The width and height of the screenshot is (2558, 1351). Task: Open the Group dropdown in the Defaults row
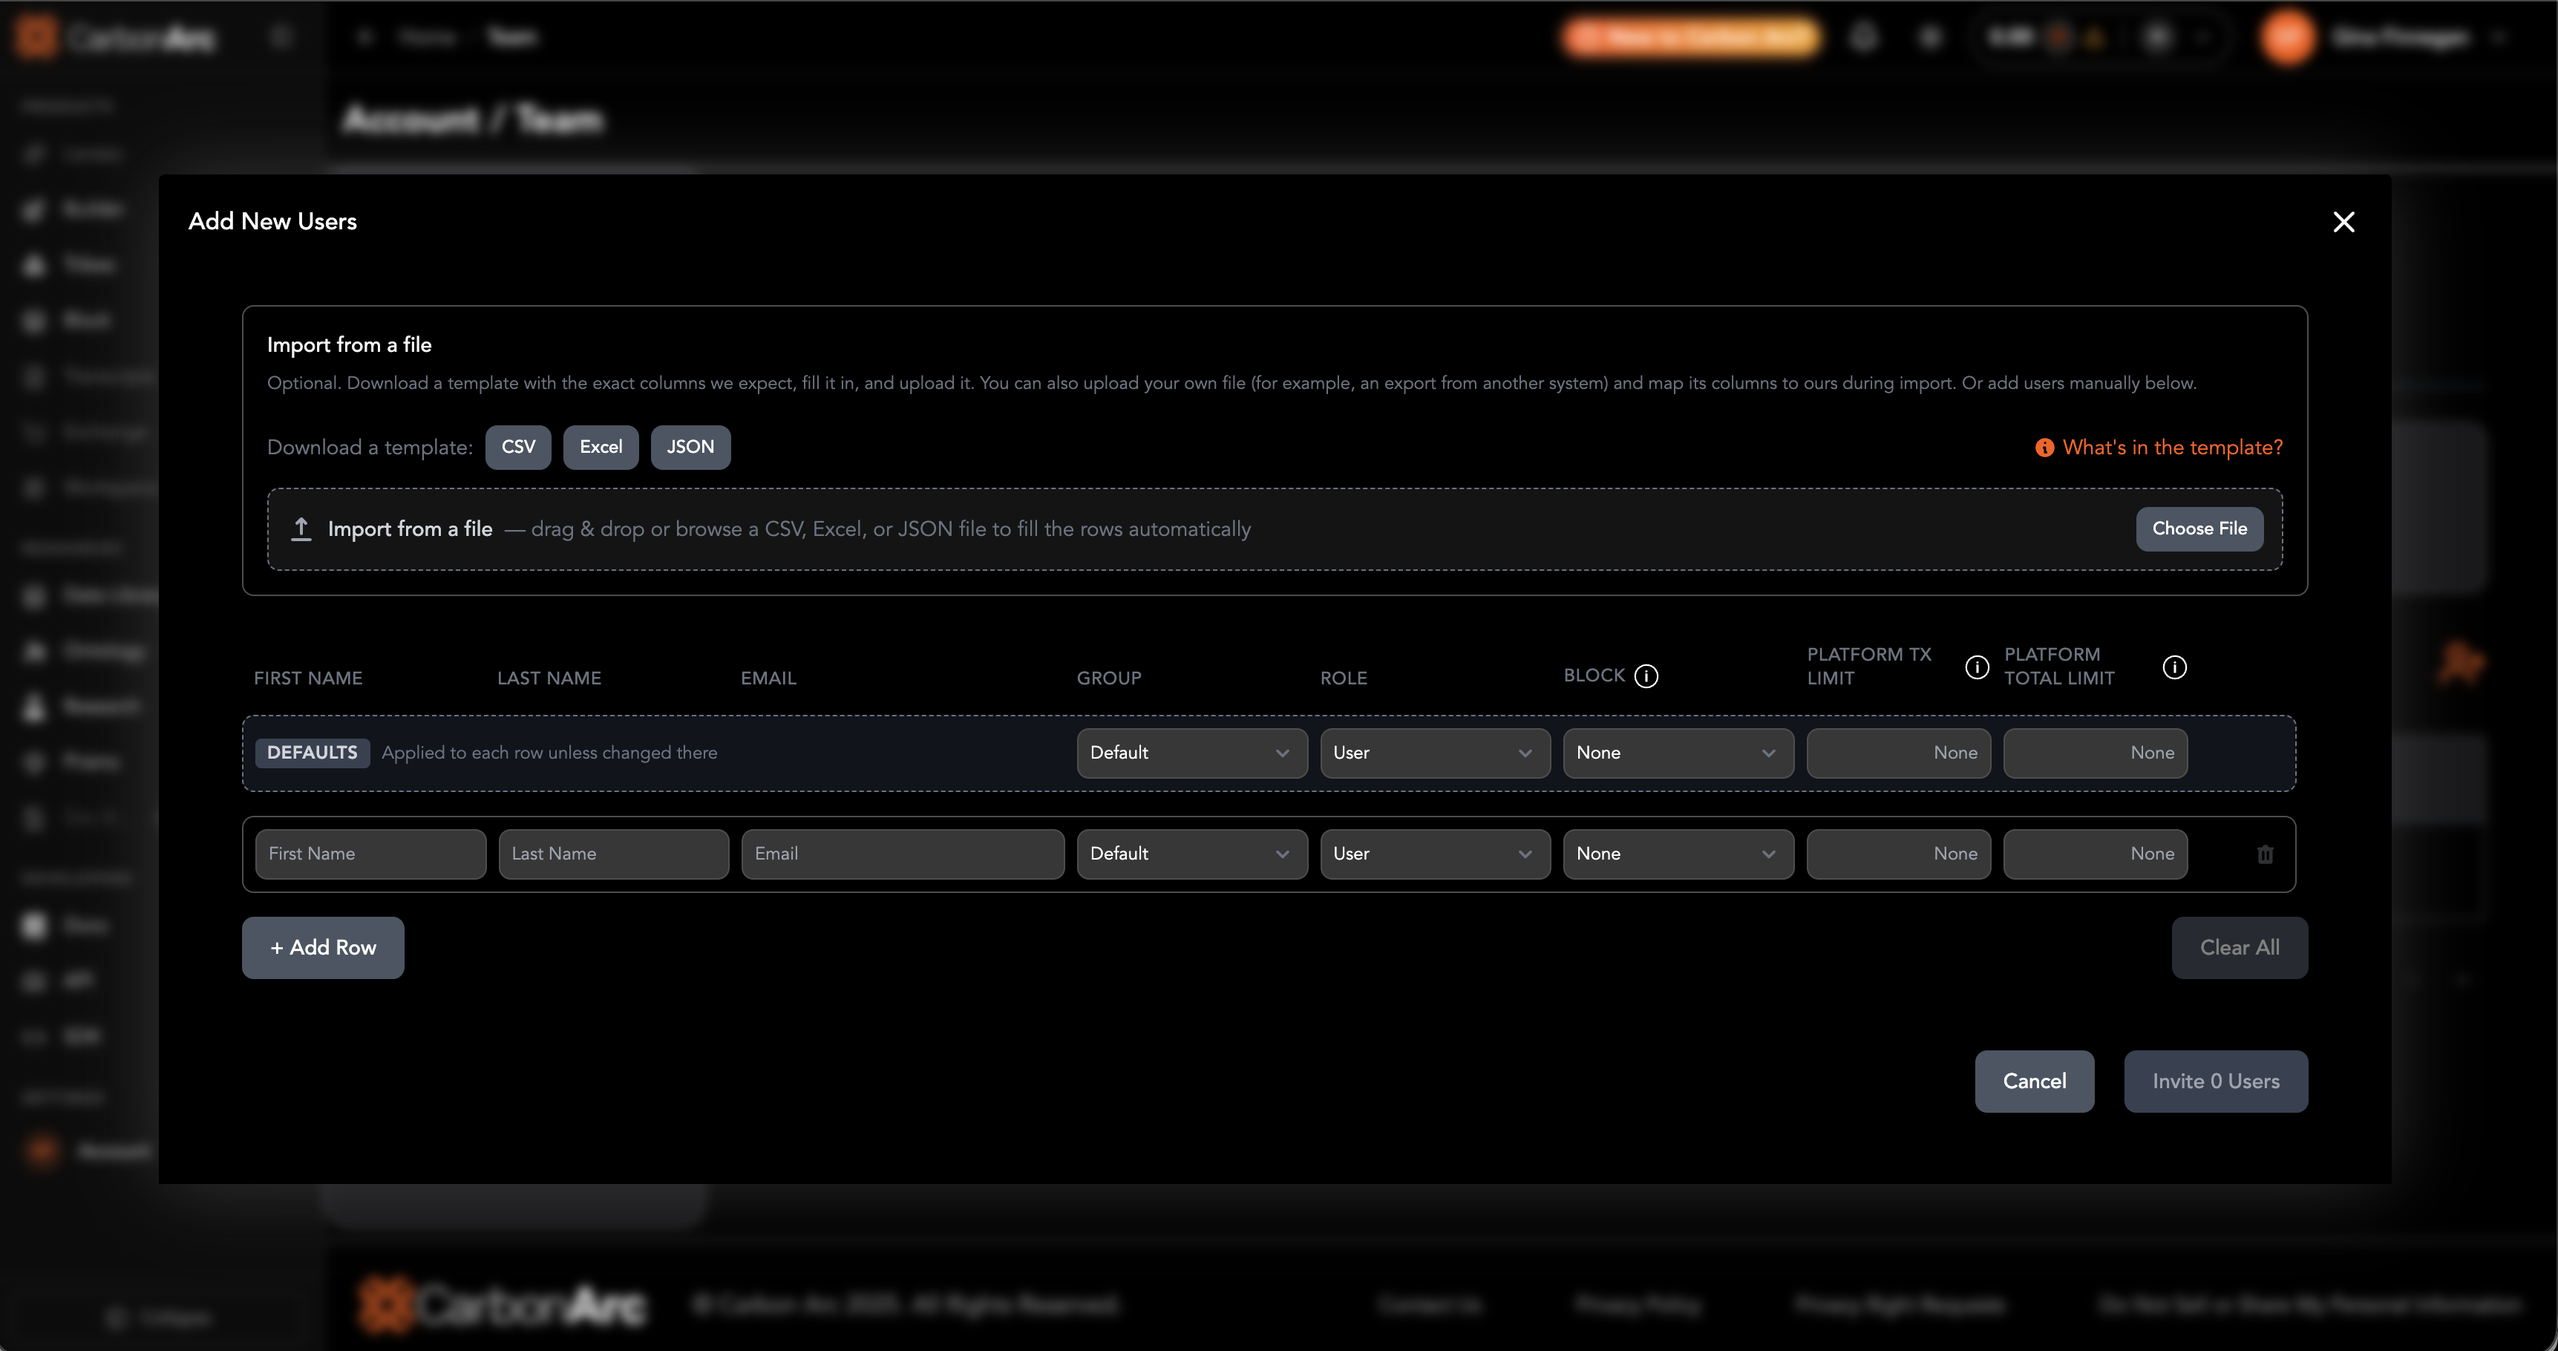[x=1191, y=753]
